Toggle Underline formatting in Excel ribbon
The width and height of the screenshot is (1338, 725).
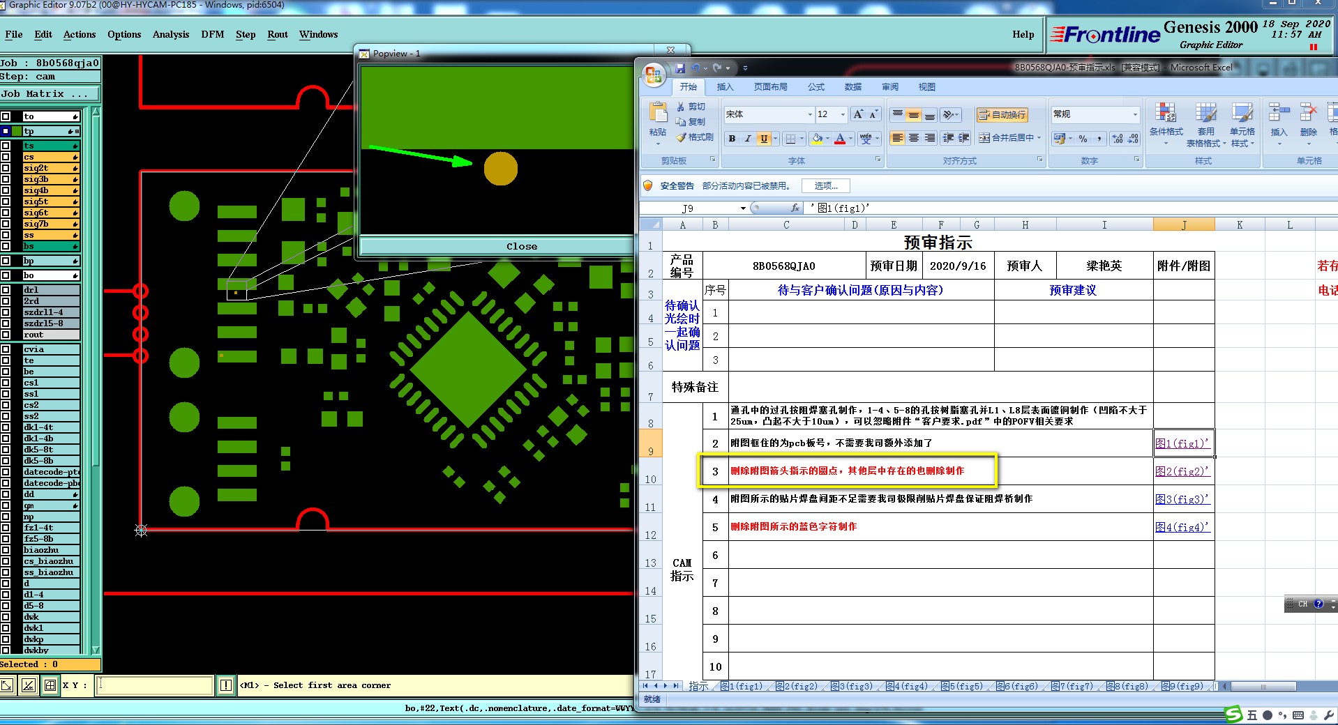[764, 138]
